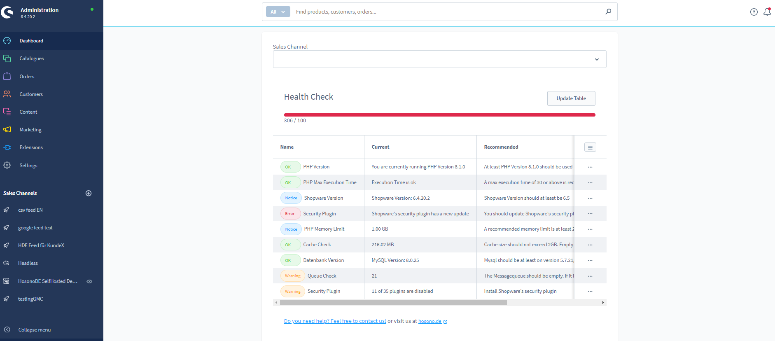775x341 pixels.
Task: Click the Marketing megaphone icon
Action: coord(7,129)
